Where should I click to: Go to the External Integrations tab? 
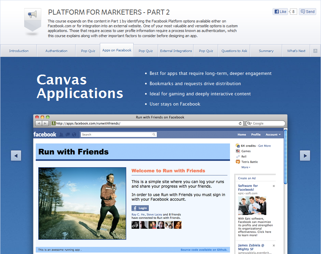coord(176,51)
